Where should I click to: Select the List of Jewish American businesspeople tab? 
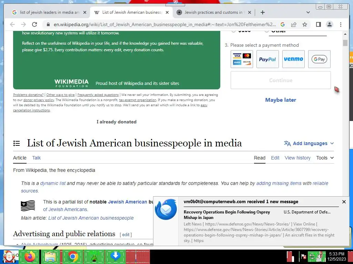point(131,12)
